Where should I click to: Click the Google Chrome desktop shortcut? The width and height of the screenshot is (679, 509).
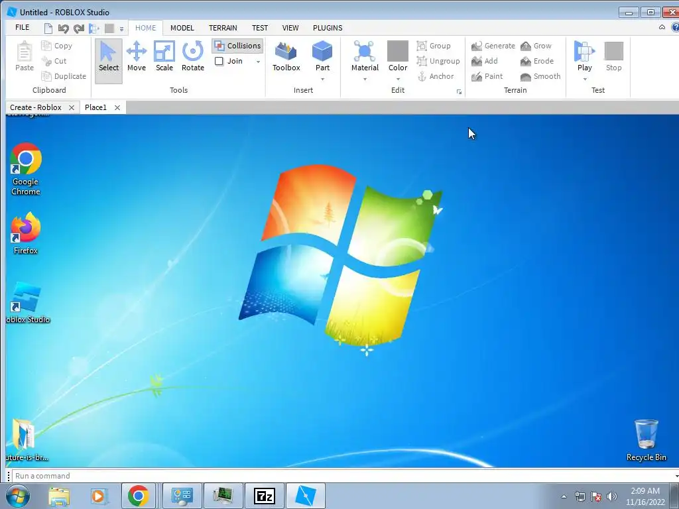pyautogui.click(x=26, y=169)
